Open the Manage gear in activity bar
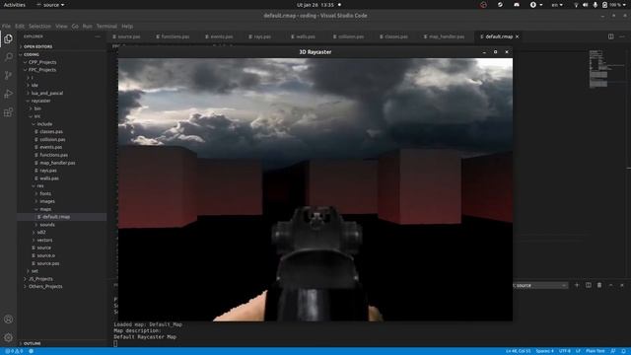The width and height of the screenshot is (631, 355). click(x=8, y=337)
